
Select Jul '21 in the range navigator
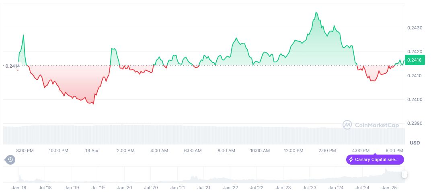pyautogui.click(x=204, y=188)
